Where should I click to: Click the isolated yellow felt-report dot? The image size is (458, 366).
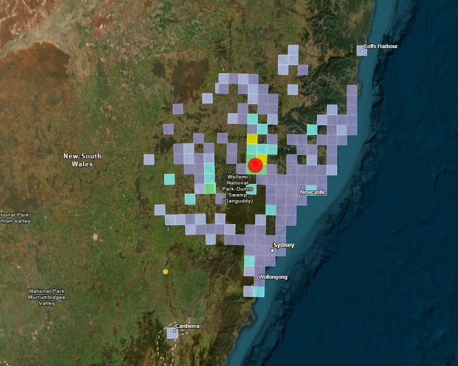165,272
